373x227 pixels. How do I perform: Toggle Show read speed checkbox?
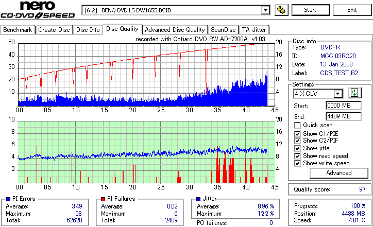(x=297, y=156)
